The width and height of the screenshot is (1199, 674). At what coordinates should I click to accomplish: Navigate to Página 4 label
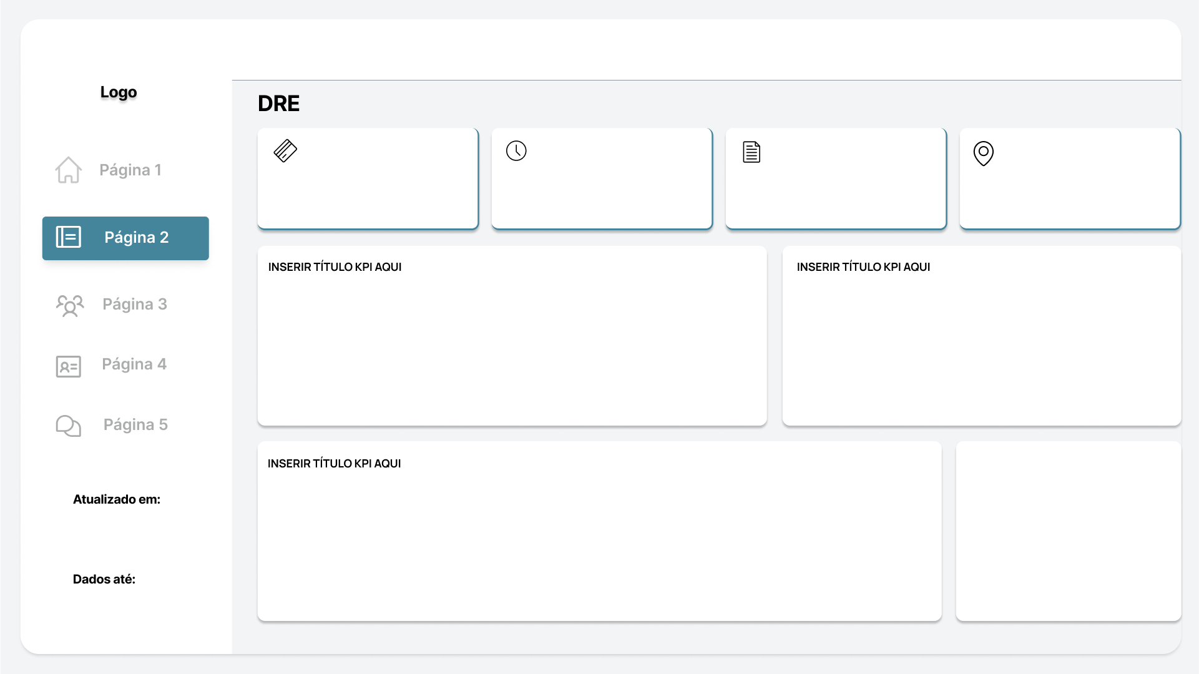[x=134, y=364]
